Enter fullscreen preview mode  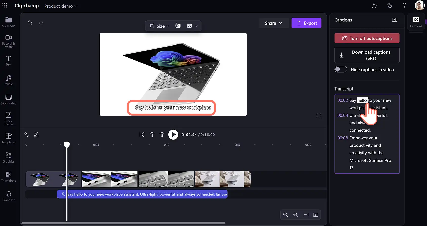[x=319, y=116]
